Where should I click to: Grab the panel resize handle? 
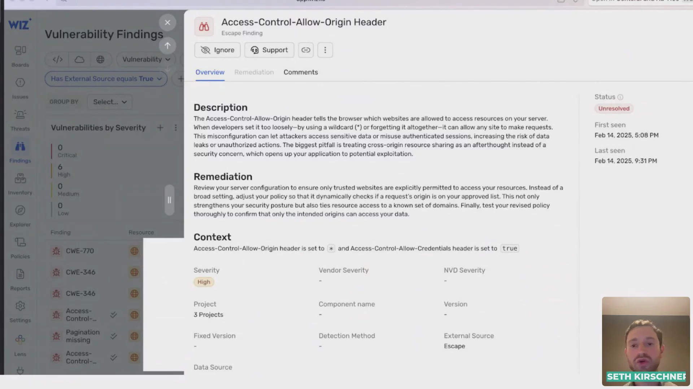pos(169,200)
